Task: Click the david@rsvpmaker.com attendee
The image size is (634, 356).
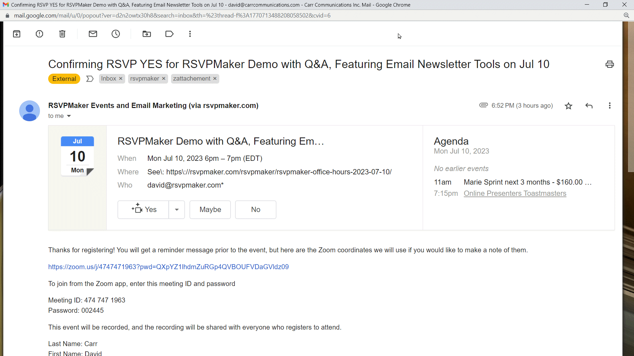Action: (185, 185)
